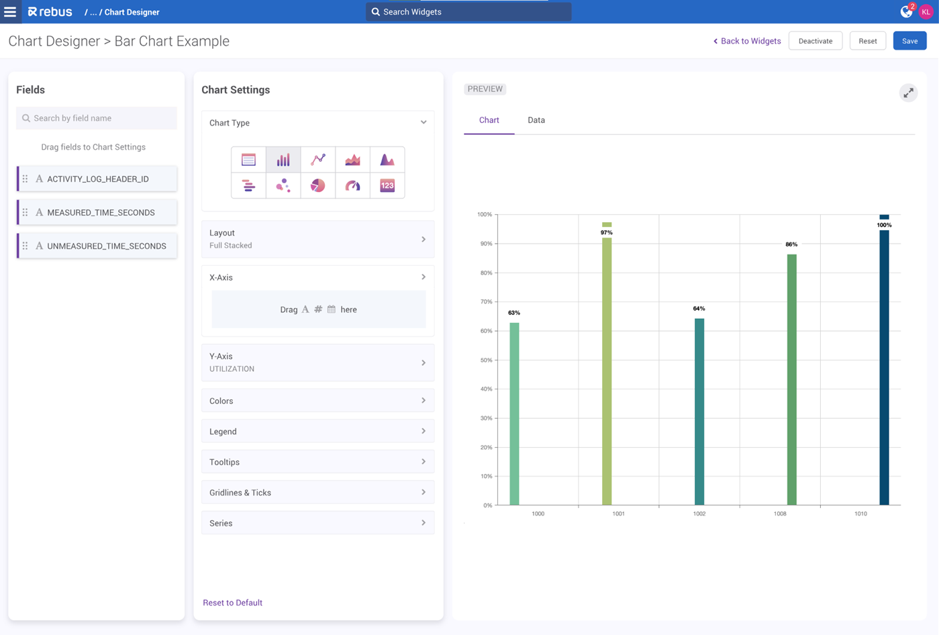
Task: Open the notifications bell
Action: coord(906,12)
